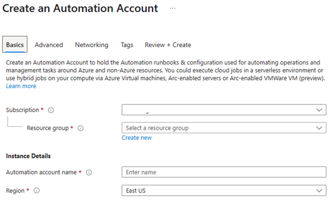Switch to the Advanced tab
The height and width of the screenshot is (201, 331).
point(49,45)
